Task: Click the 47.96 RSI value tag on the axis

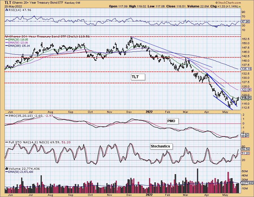Action: click(245, 21)
